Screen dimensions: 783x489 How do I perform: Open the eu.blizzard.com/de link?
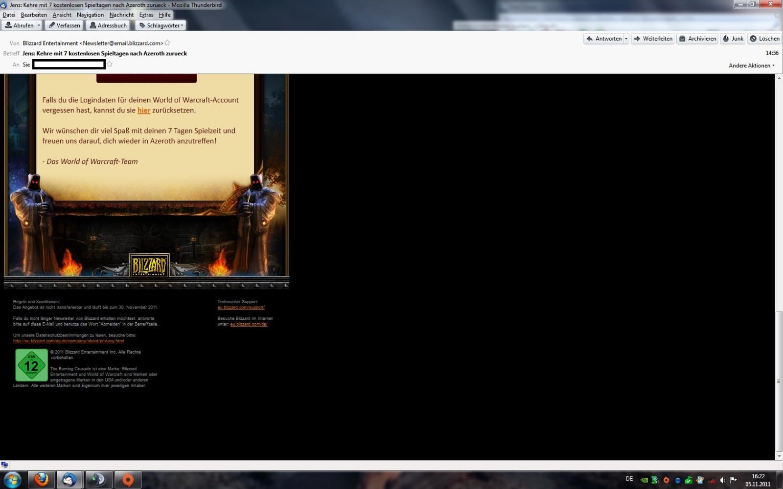click(249, 324)
